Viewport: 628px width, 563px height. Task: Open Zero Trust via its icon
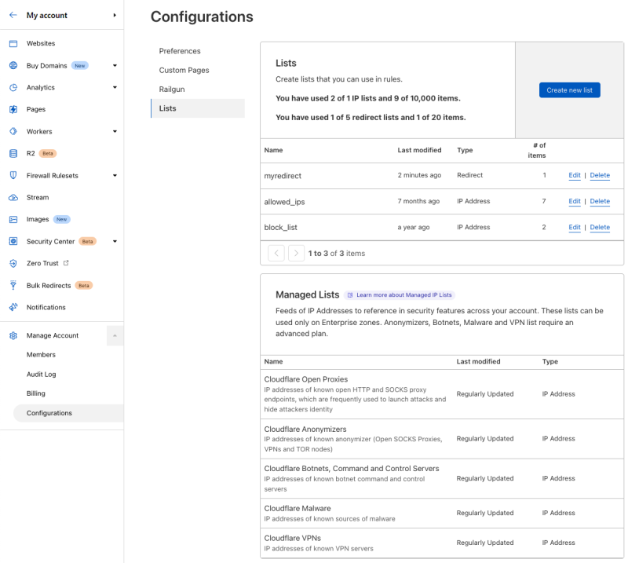12,263
